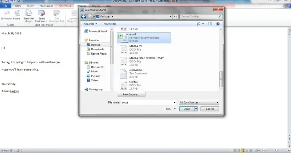Select Downloads in navigation pane

[x=95, y=49]
